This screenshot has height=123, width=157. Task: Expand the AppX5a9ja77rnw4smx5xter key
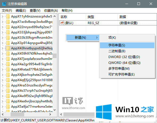point(3,107)
